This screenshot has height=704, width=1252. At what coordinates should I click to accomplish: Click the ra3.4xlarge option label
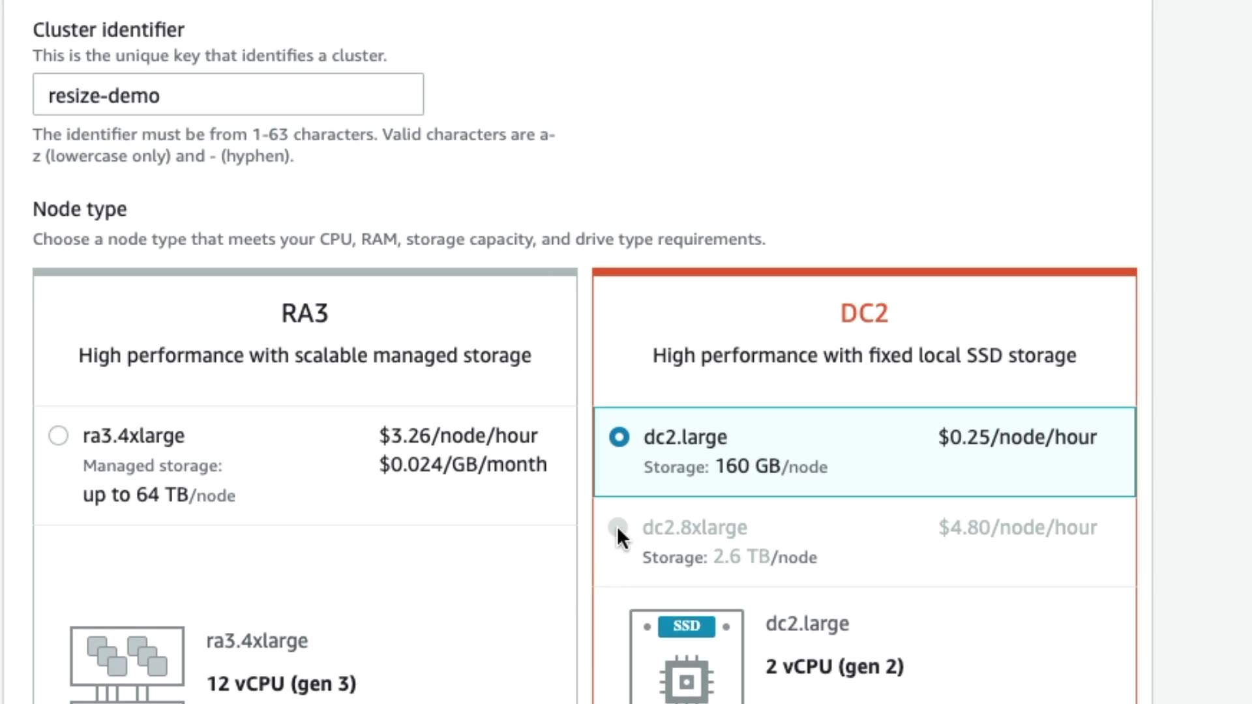134,435
